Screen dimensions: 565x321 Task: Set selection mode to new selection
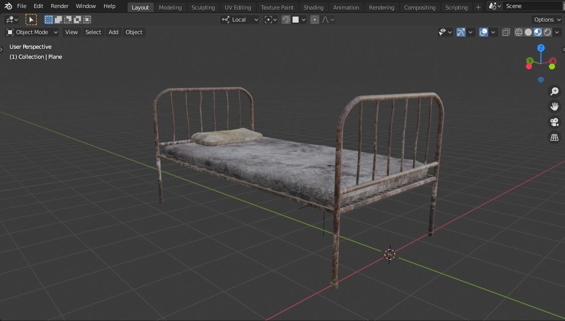pyautogui.click(x=48, y=20)
